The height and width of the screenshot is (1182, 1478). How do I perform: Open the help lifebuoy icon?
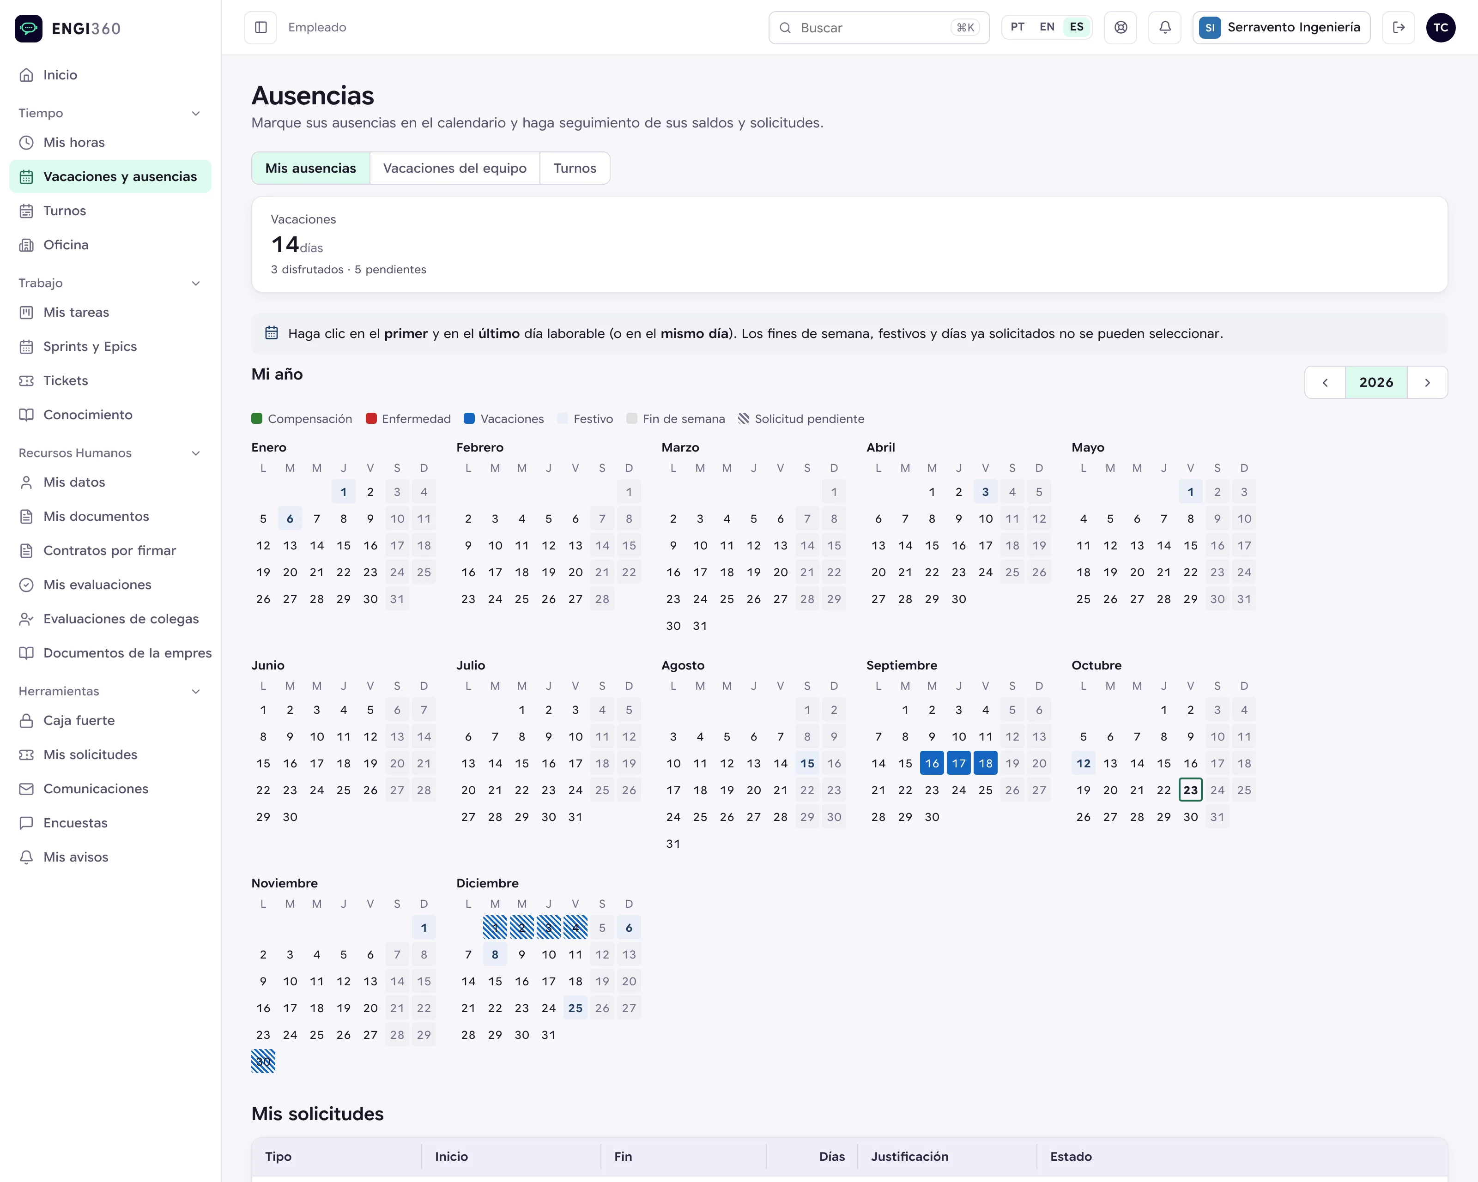(x=1120, y=27)
